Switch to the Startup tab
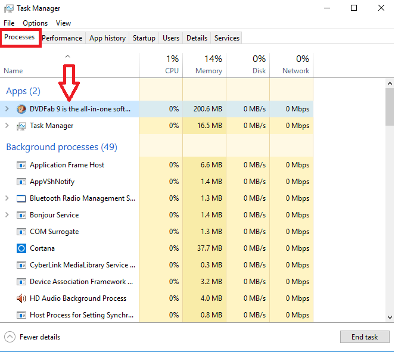The height and width of the screenshot is (352, 395). 144,38
